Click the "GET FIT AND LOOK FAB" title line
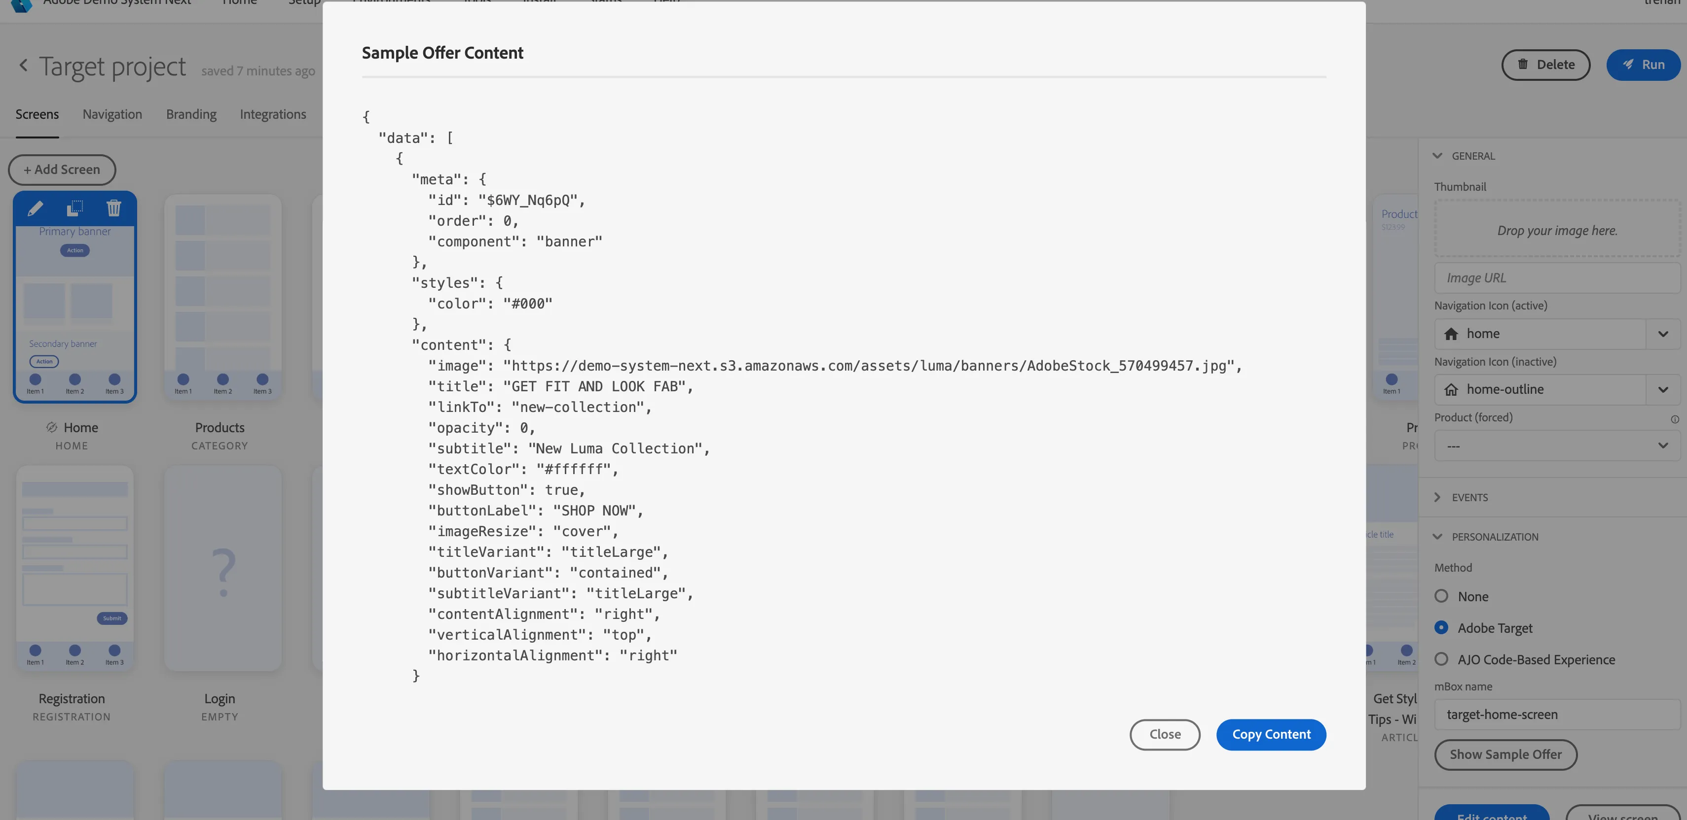 (560, 387)
